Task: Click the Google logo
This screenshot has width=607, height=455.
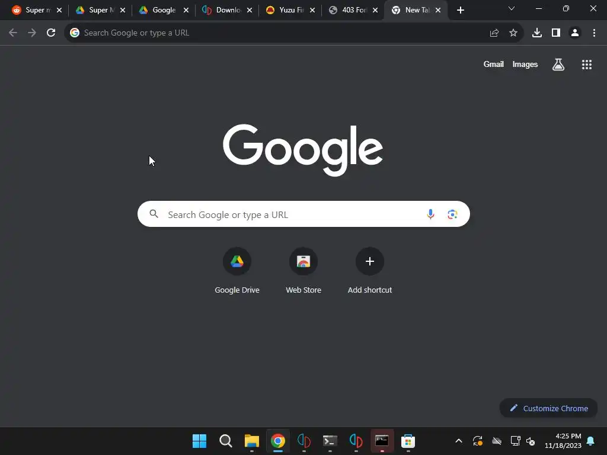Action: coord(303,150)
